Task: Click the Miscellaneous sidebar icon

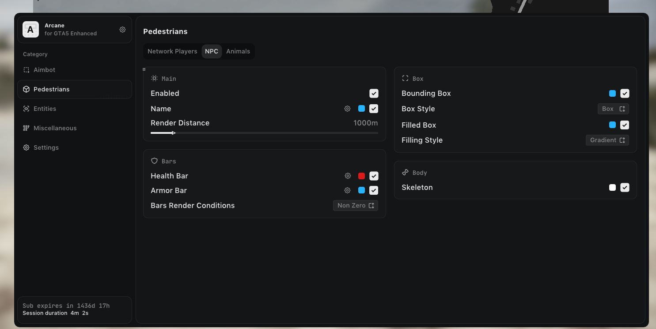Action: [26, 128]
